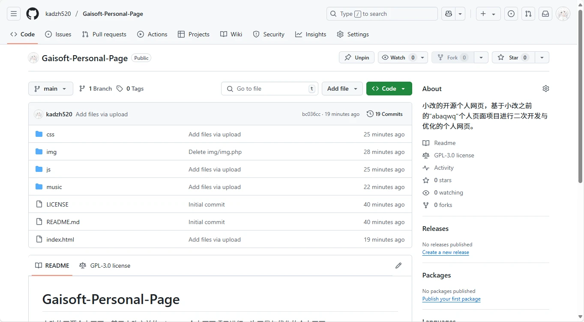View 0 watching in About sidebar
Viewport: 584px width, 322px height.
[x=443, y=192]
